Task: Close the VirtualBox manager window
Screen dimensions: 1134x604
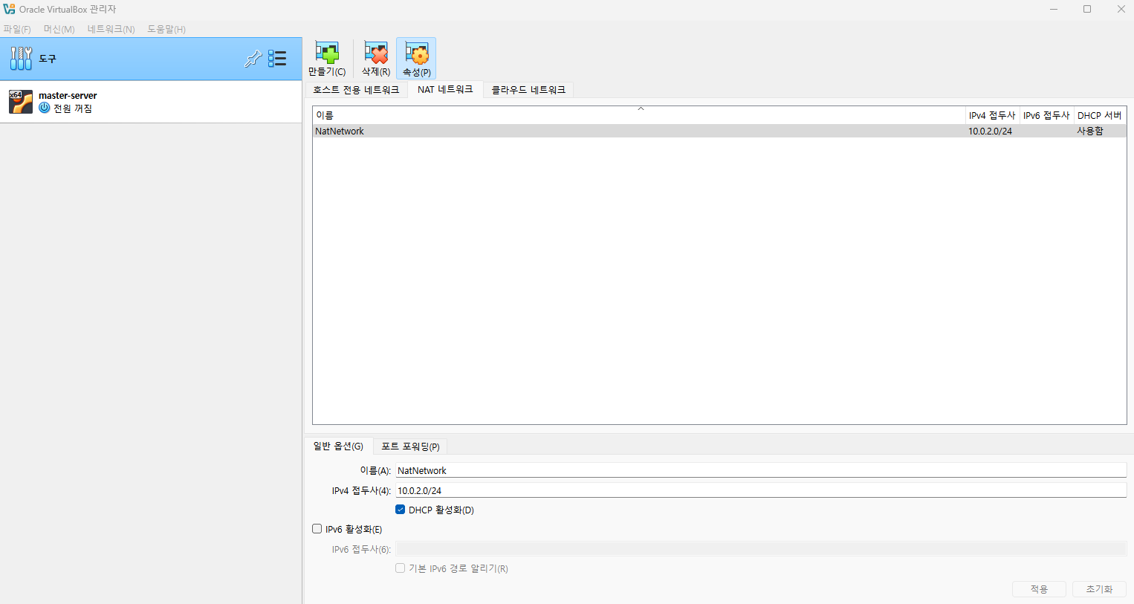Action: click(x=1121, y=9)
